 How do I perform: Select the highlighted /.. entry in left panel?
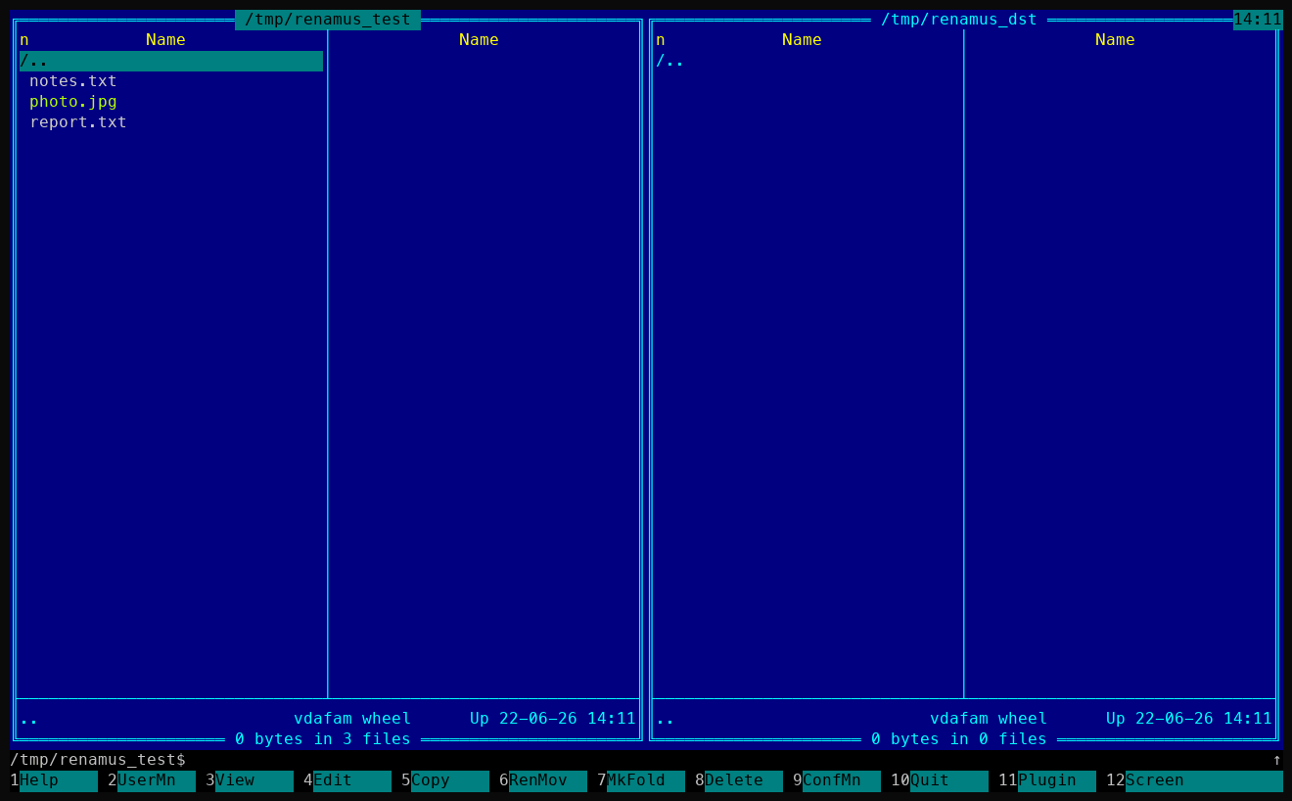(171, 61)
